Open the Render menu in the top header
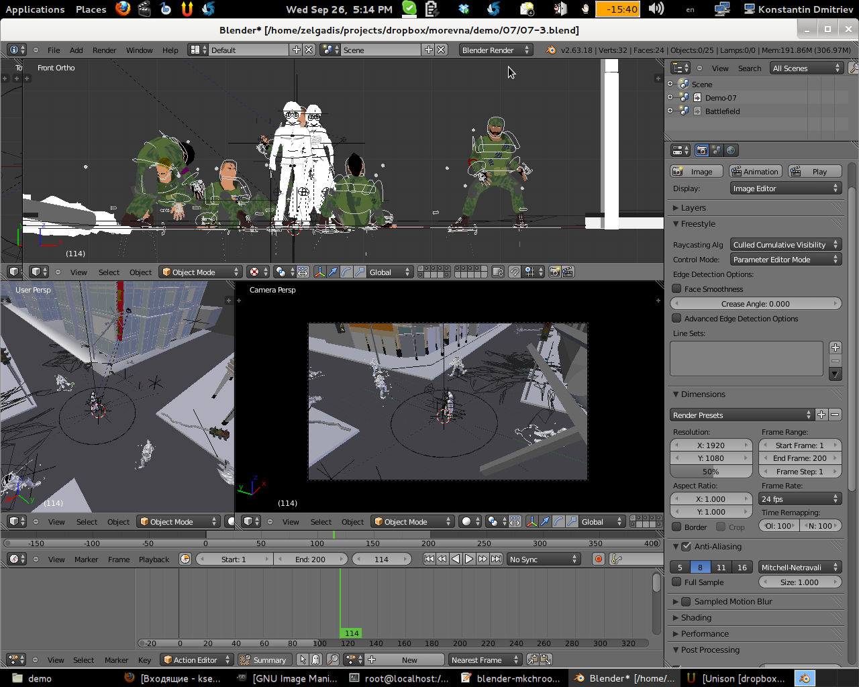859x687 pixels. (x=104, y=50)
